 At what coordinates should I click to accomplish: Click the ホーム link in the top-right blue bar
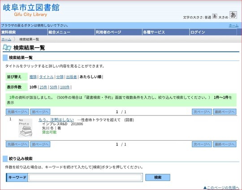pyautogui.click(x=233, y=25)
